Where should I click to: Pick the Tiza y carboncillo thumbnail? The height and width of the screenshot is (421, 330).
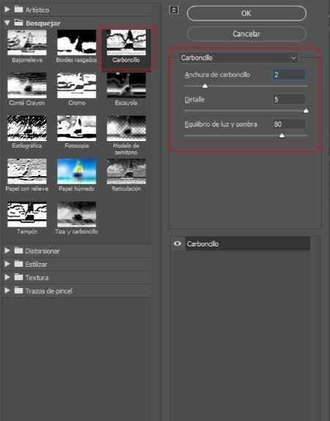[77, 214]
